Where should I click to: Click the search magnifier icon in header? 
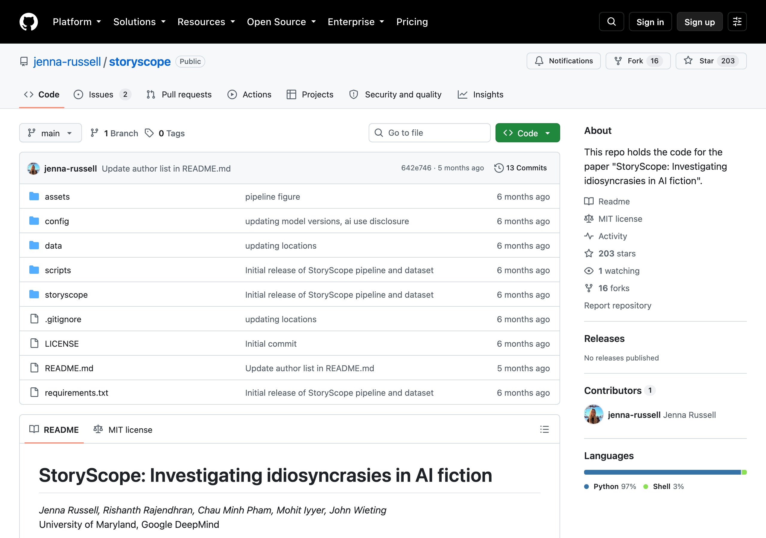tap(611, 22)
